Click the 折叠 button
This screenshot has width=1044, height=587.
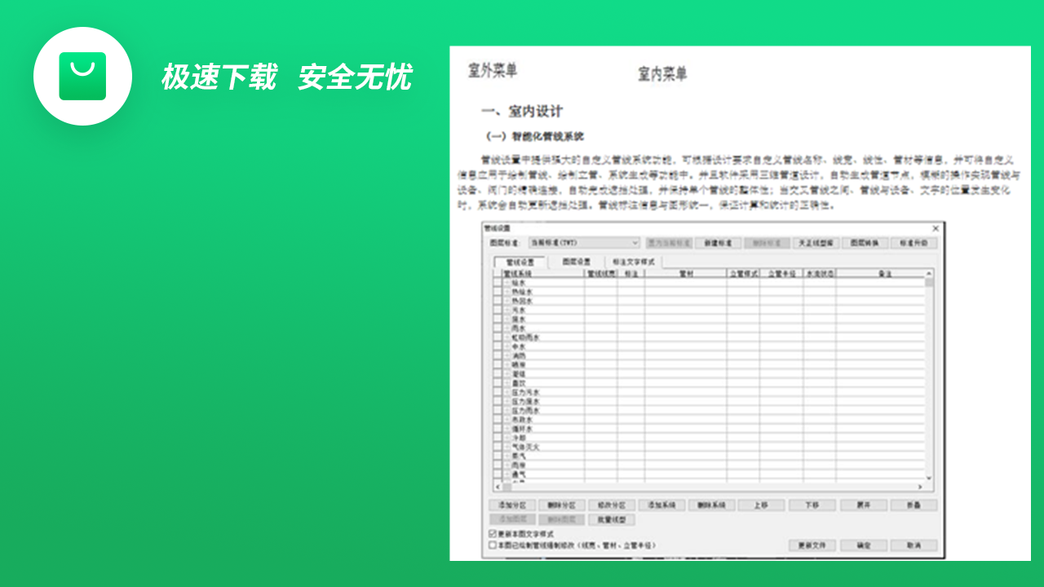click(x=913, y=505)
